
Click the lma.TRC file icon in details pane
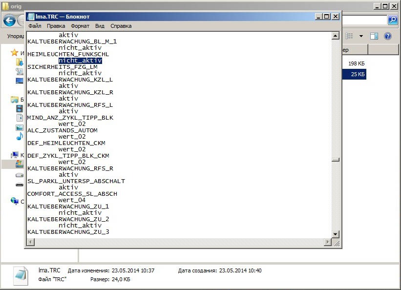(21, 276)
